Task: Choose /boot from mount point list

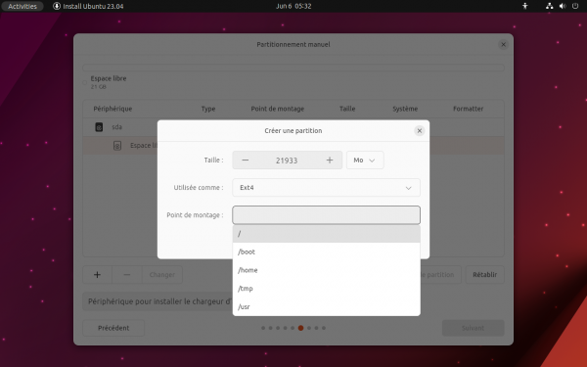Action: [326, 252]
